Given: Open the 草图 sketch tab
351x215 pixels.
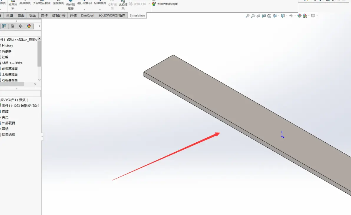Looking at the screenshot, I should click(x=9, y=15).
